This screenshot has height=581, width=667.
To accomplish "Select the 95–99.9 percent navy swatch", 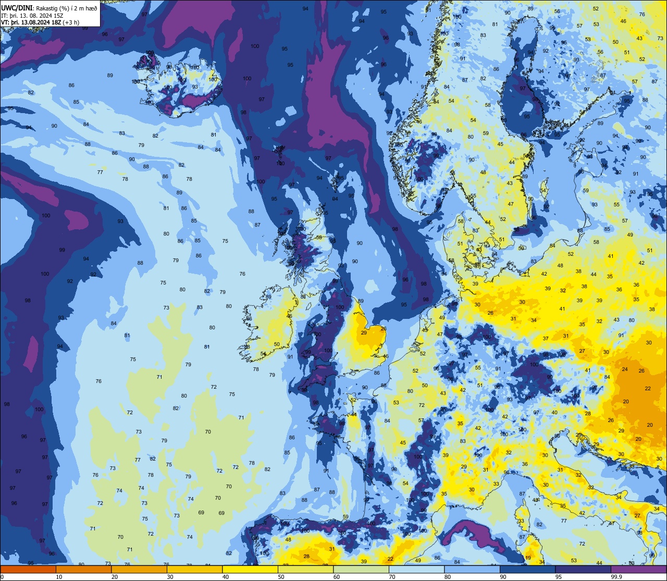I will (x=583, y=569).
